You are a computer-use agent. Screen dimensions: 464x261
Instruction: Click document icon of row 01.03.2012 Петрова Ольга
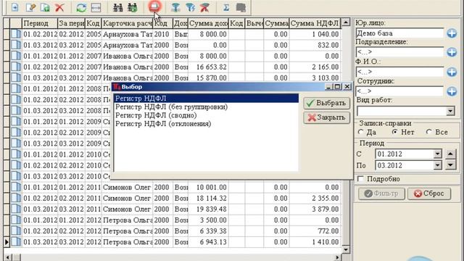click(16, 241)
